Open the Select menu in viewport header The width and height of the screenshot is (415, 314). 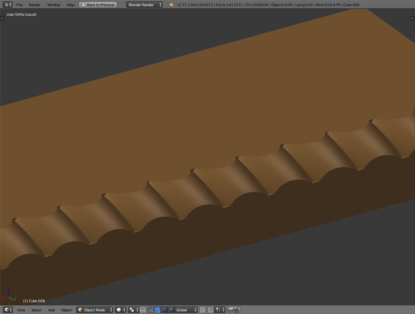pyautogui.click(x=36, y=310)
